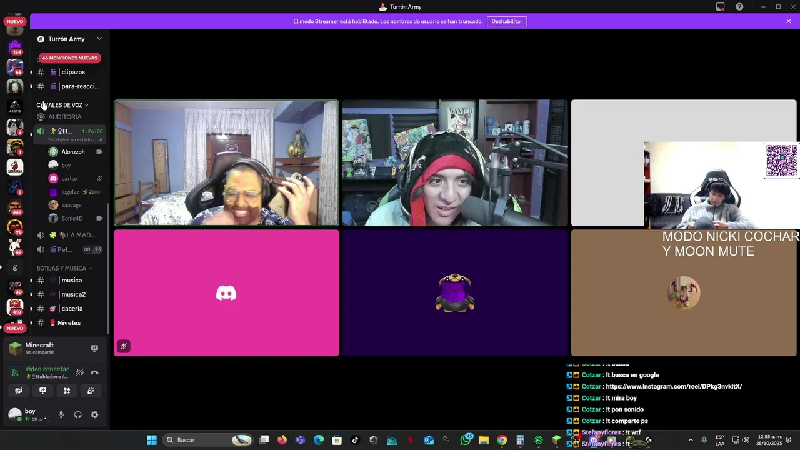The height and width of the screenshot is (450, 800).
Task: Join the Pel... voice channel
Action: 69,249
